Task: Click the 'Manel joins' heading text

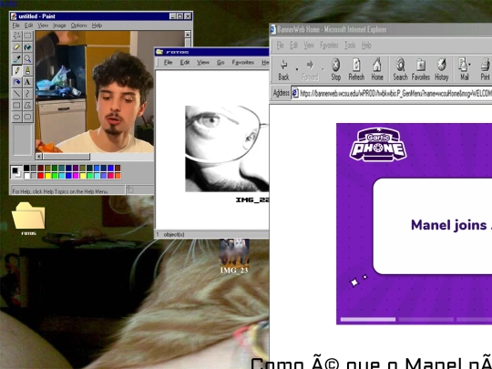Action: tap(448, 225)
